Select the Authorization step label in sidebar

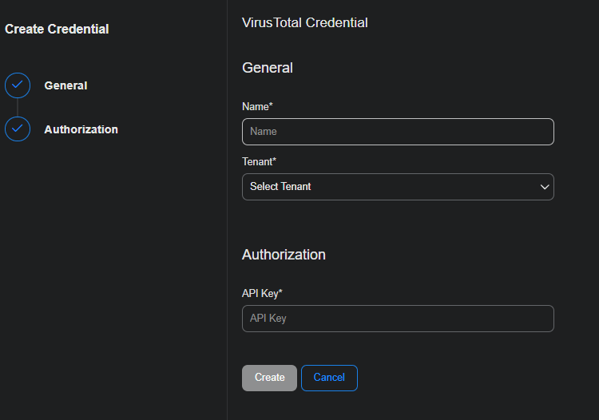(81, 129)
